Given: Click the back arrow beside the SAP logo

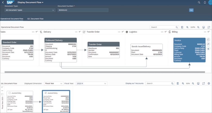Looking at the screenshot, I should point(2,2).
